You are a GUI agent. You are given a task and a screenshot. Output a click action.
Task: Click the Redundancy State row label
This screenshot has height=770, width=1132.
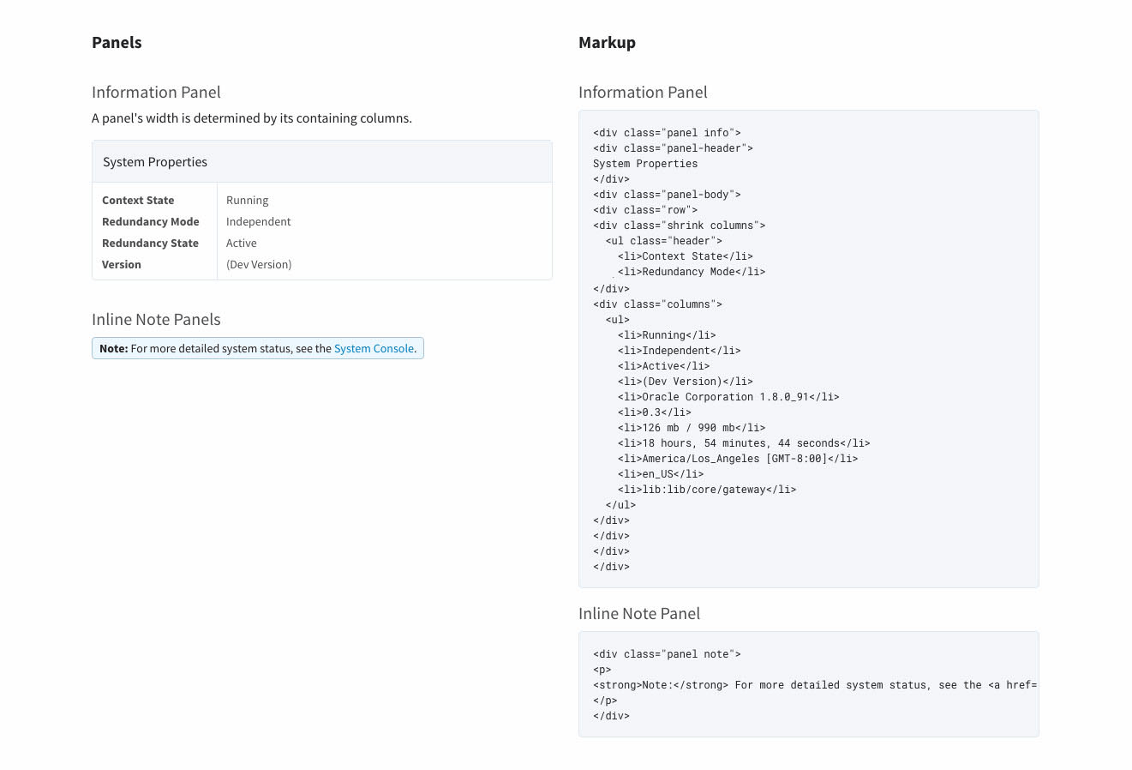(x=150, y=244)
